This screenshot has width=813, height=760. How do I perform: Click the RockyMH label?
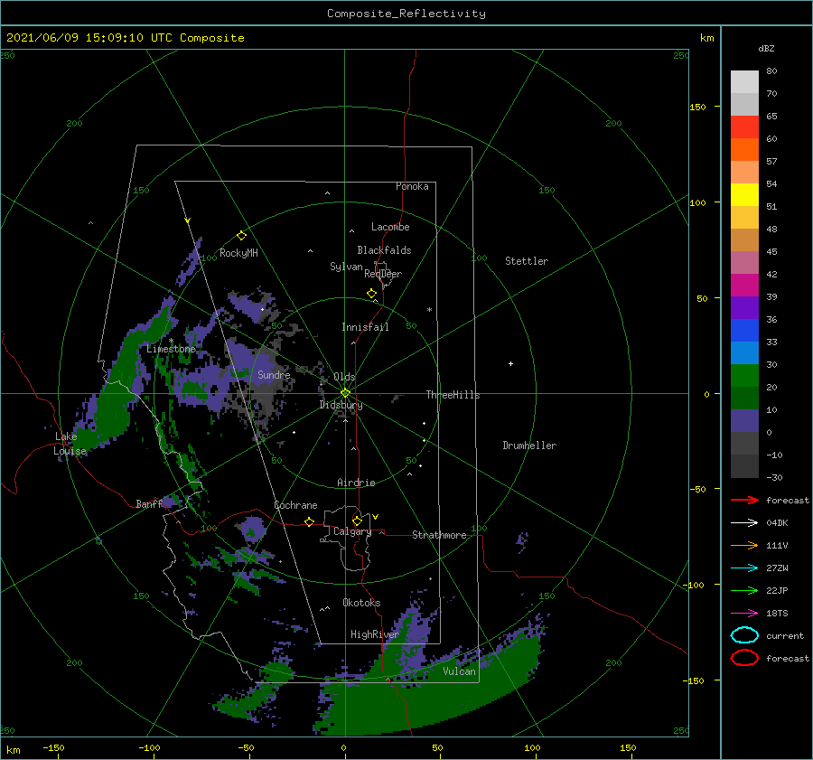tap(238, 253)
